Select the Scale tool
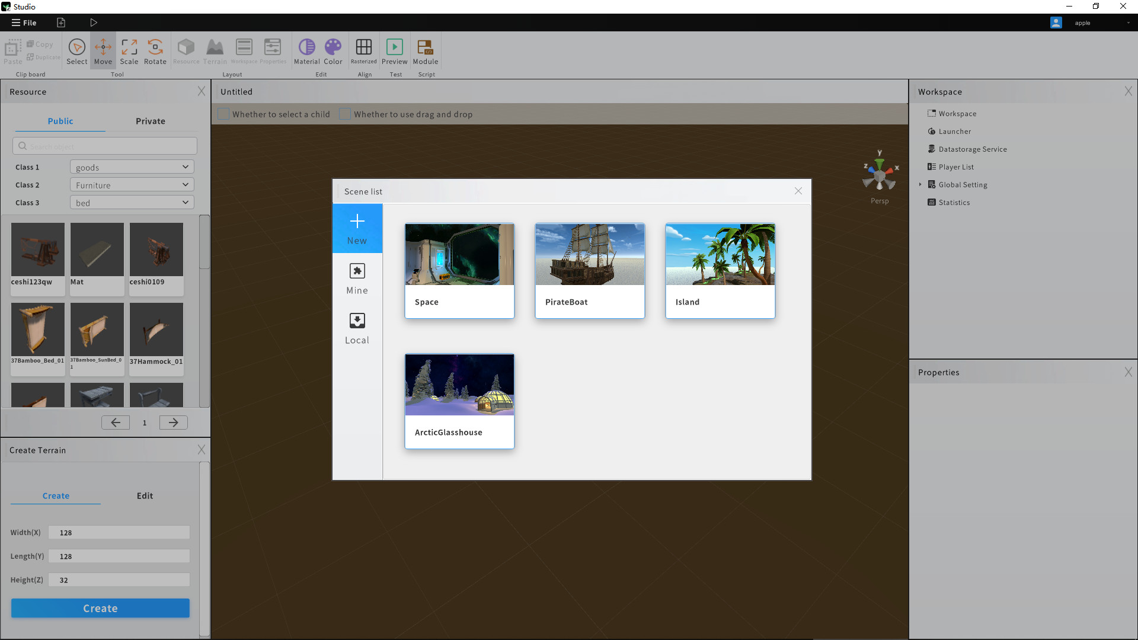Viewport: 1138px width, 640px height. click(128, 51)
